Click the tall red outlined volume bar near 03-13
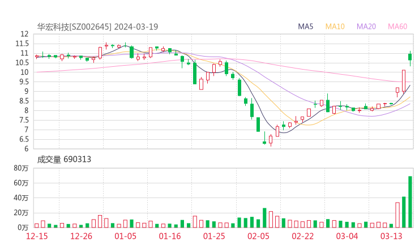The width and height of the screenshot is (419, 249). pos(397,215)
